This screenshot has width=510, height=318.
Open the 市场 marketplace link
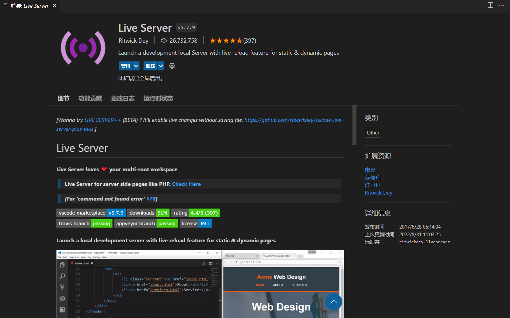point(370,170)
